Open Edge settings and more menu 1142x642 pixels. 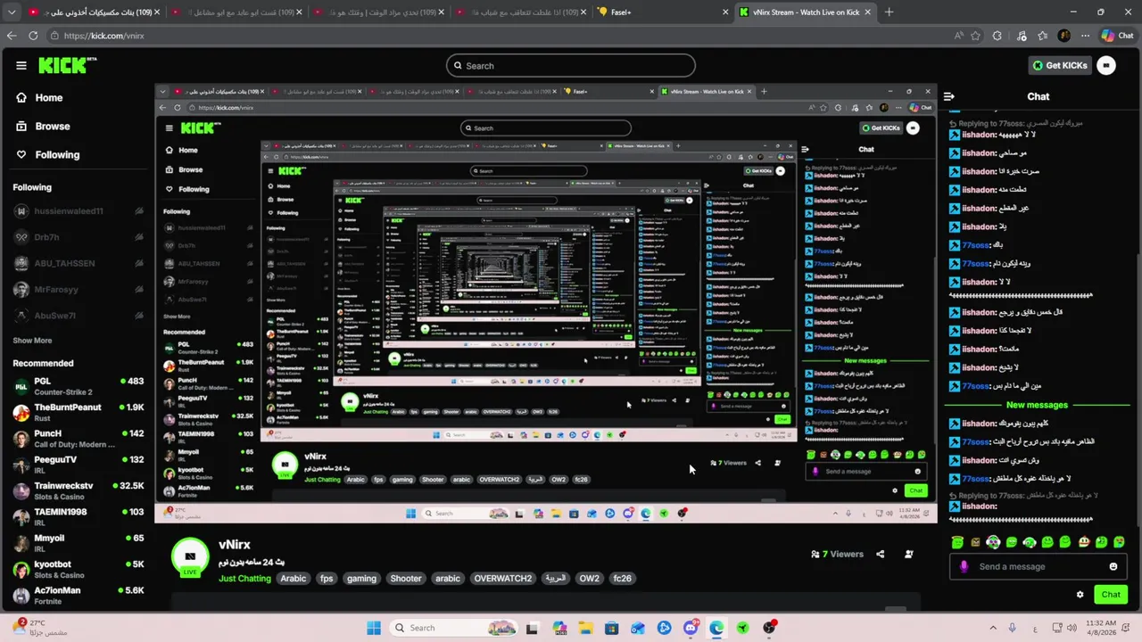tap(1085, 36)
